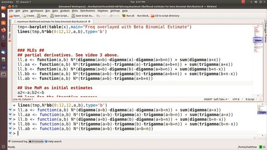This screenshot has width=267, height=150.
Task: Open the UTF-8 encoding dropdown
Action: tap(237, 99)
